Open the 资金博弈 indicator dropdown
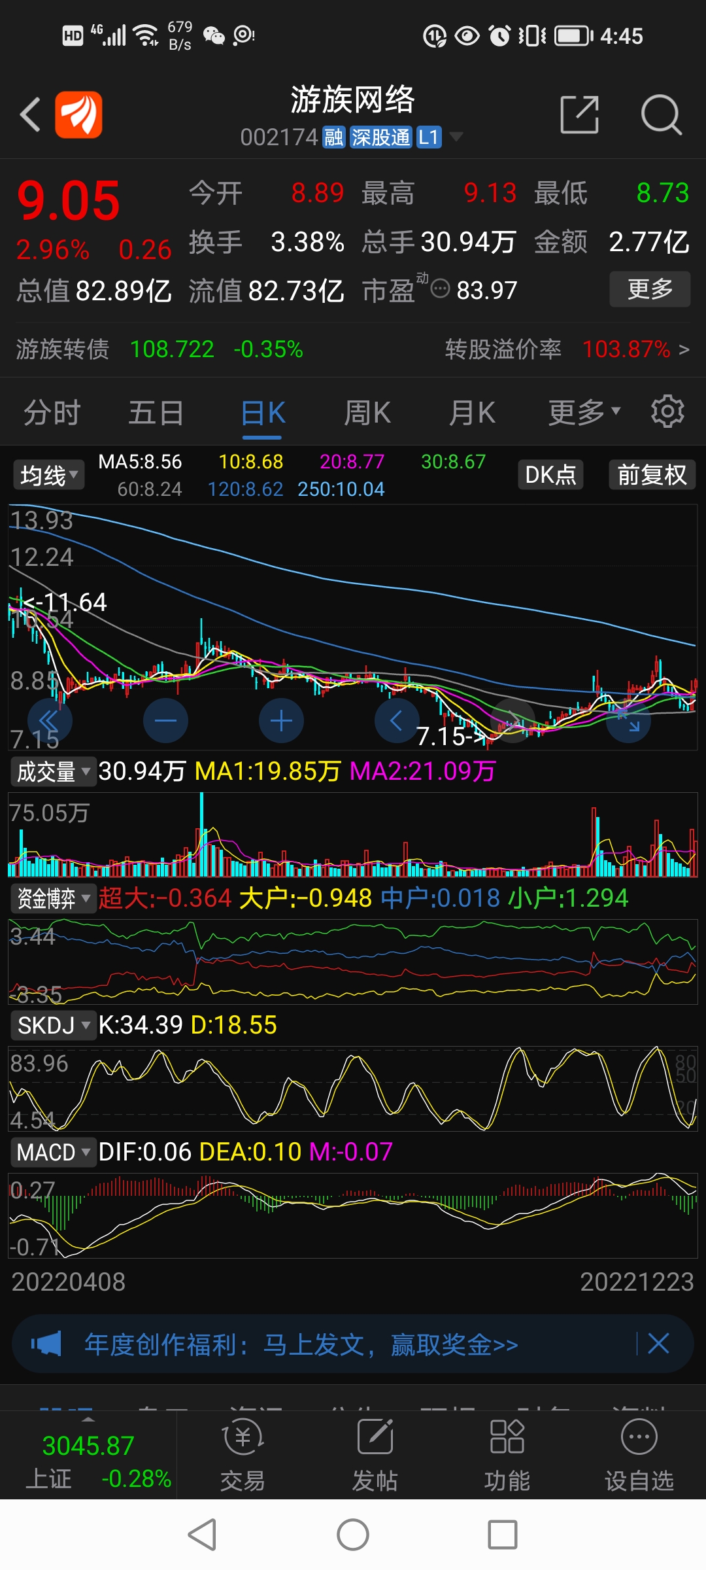Image resolution: width=706 pixels, height=1570 pixels. click(x=54, y=898)
